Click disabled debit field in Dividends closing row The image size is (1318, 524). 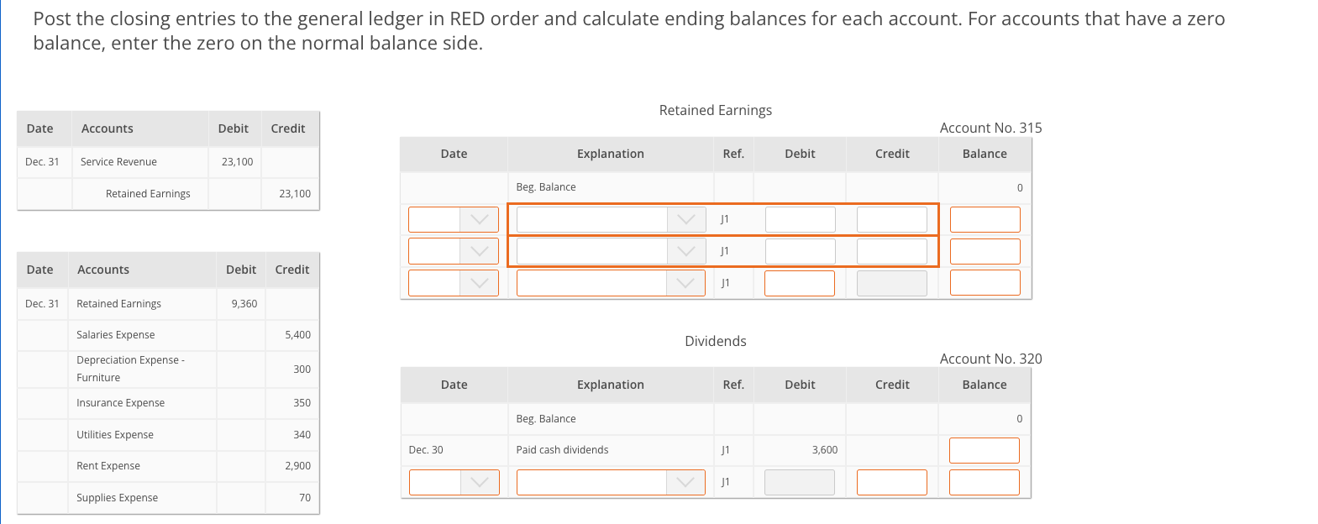click(800, 482)
